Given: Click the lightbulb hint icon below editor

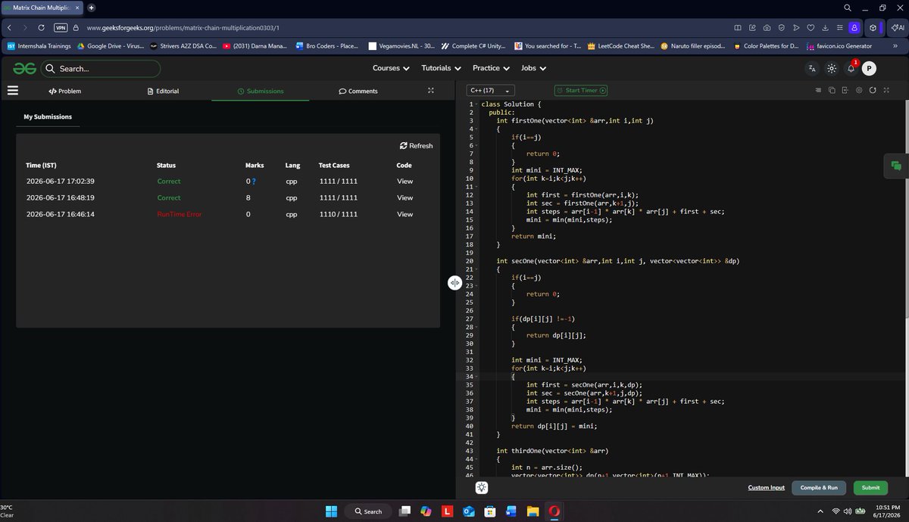Looking at the screenshot, I should pyautogui.click(x=482, y=488).
